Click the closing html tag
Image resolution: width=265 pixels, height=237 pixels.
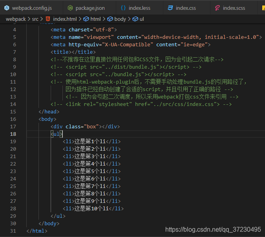click(37, 231)
